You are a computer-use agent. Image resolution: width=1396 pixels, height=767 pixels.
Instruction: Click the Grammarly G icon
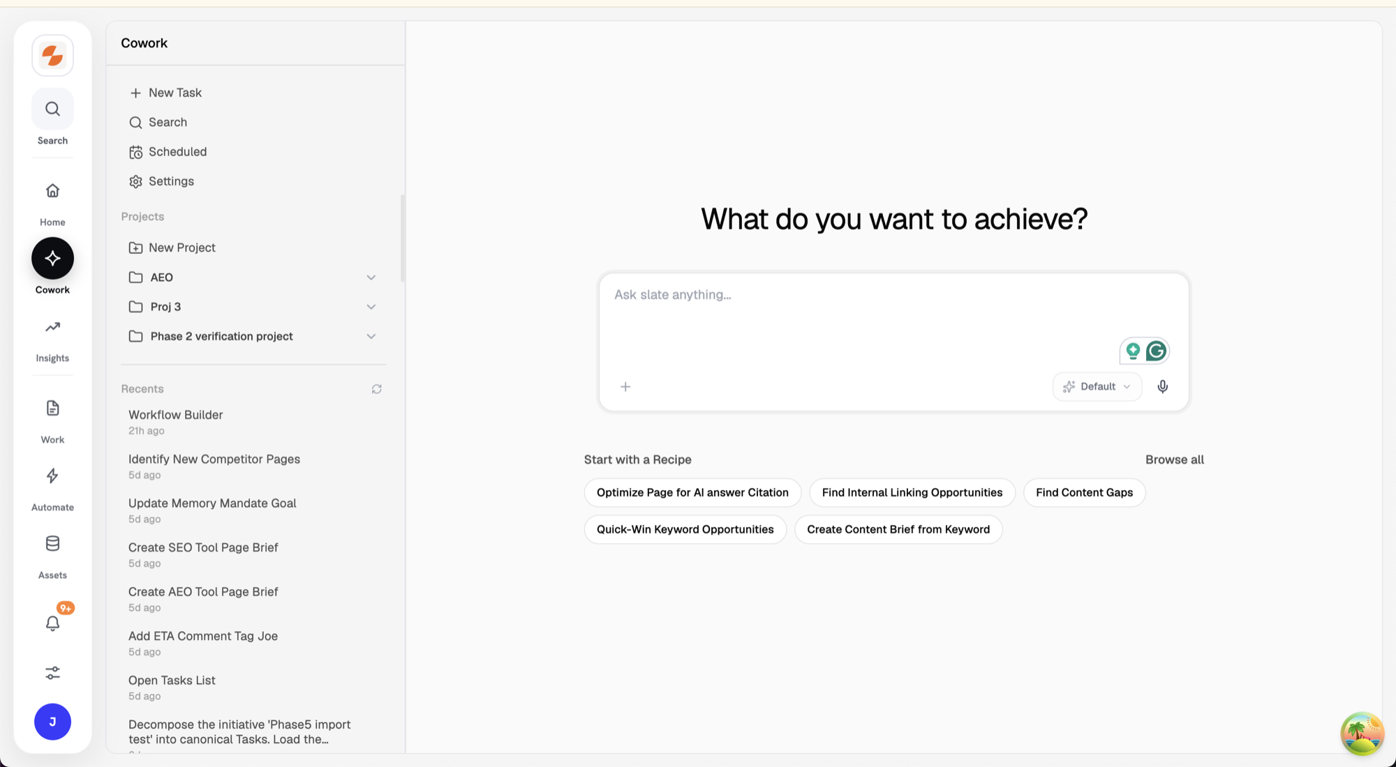coord(1156,351)
